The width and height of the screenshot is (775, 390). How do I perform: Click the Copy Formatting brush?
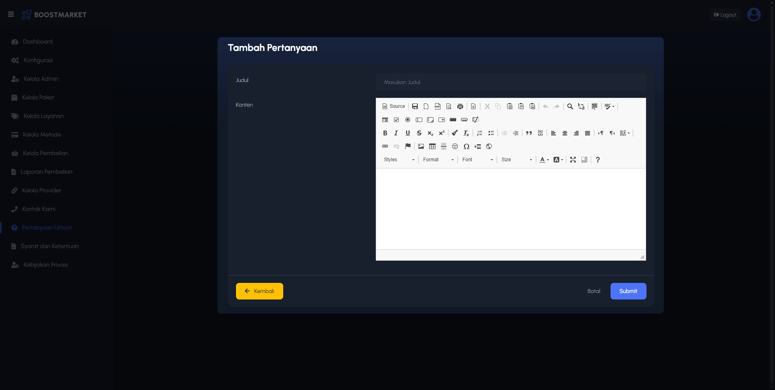pyautogui.click(x=455, y=133)
